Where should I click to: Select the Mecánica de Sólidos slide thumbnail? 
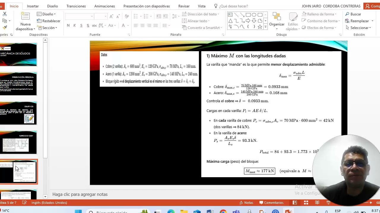18,54
